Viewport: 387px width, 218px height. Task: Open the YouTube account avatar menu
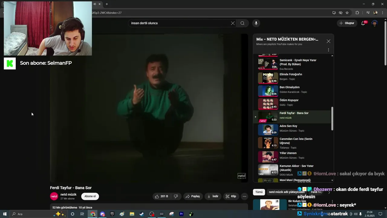tap(375, 23)
